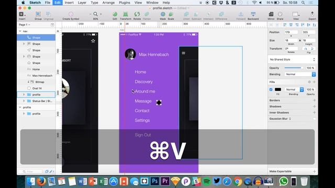Click Create Symbol in toolbar
Viewport: 335px width, 188px height.
click(x=71, y=14)
